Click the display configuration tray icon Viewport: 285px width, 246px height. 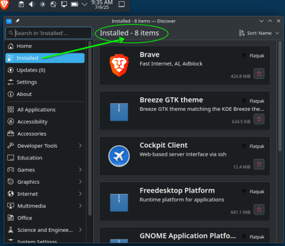64,4
